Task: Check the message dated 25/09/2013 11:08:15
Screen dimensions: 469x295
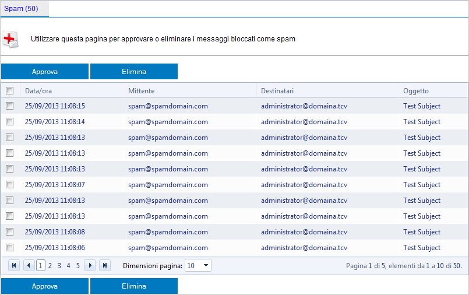Action: (x=9, y=106)
